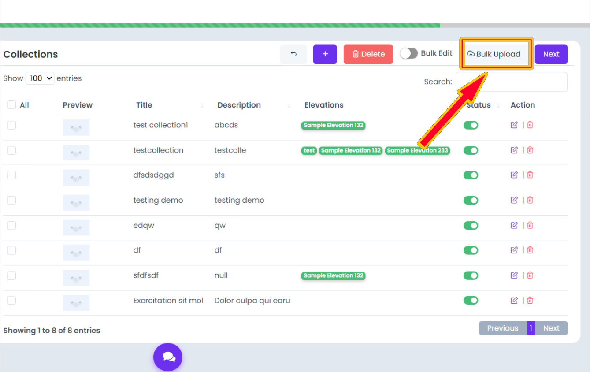Click 'Sample Elevation 132' tag in 'sfdfsdf' row
Image resolution: width=590 pixels, height=372 pixels.
334,275
